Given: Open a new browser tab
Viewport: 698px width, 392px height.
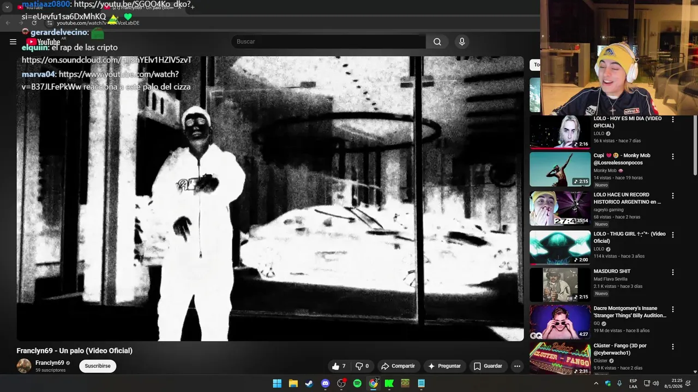Looking at the screenshot, I should pyautogui.click(x=192, y=8).
